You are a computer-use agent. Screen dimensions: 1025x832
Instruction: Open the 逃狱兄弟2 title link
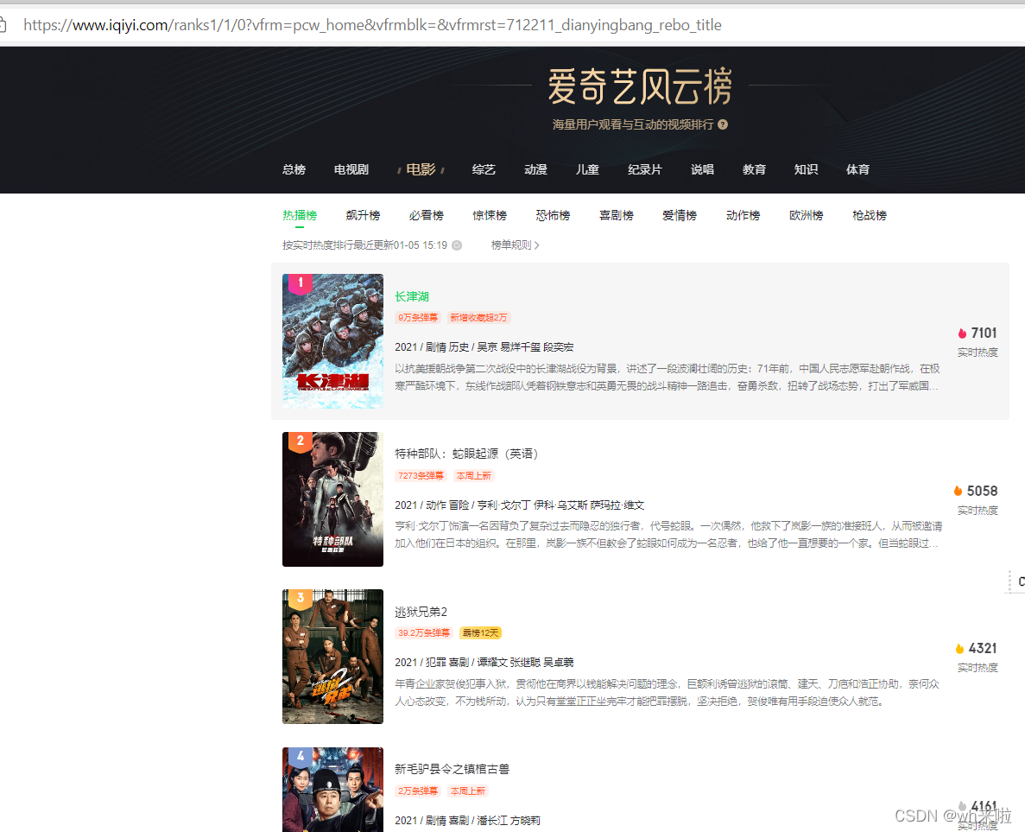421,612
